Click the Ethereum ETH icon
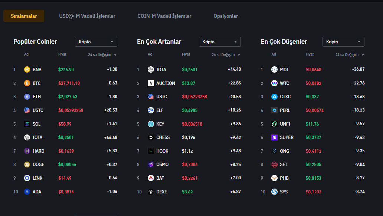The height and width of the screenshot is (216, 383). pyautogui.click(x=27, y=97)
